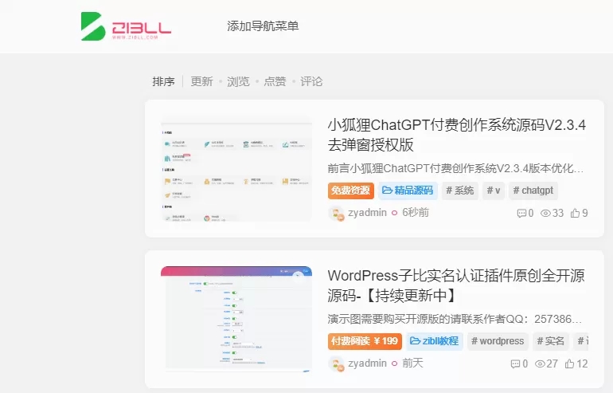Click zyadmin avatar on first post
This screenshot has height=393, width=613.
click(x=336, y=213)
